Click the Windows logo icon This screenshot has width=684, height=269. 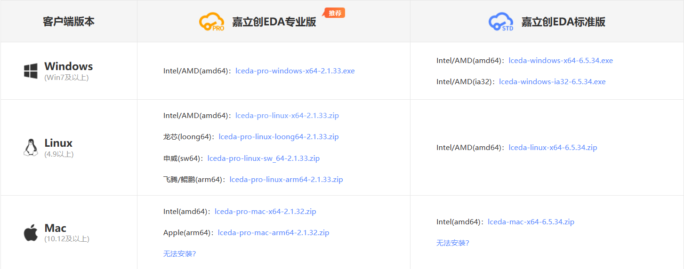pyautogui.click(x=31, y=71)
